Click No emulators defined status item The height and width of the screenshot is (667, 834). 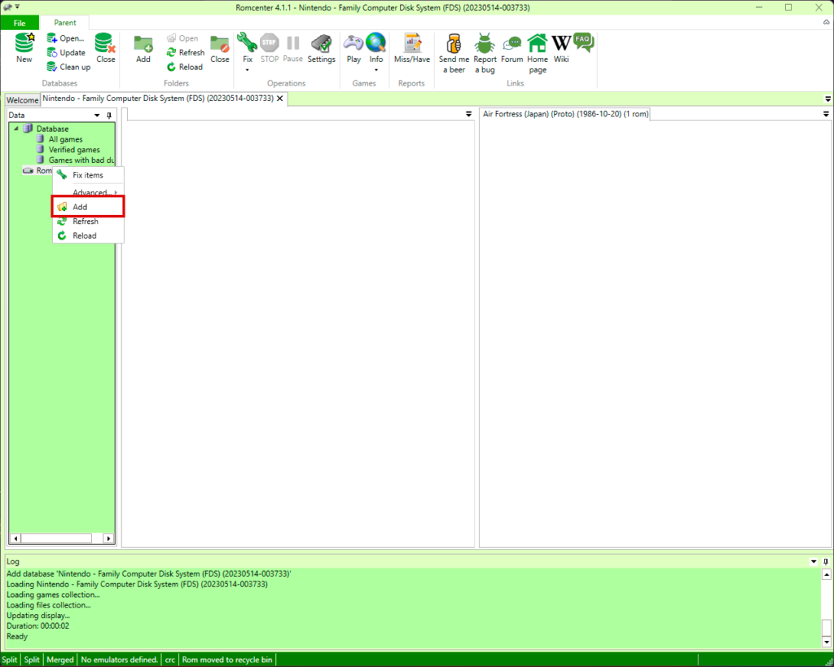tap(119, 660)
